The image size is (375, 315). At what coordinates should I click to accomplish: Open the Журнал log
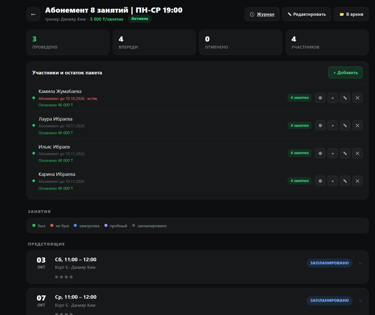click(262, 14)
